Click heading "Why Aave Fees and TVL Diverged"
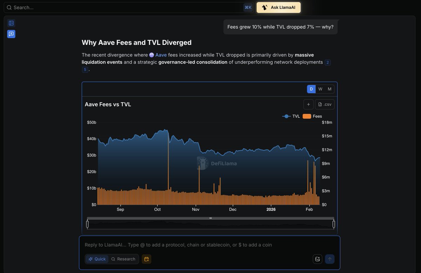This screenshot has height=273, width=421. pos(136,42)
